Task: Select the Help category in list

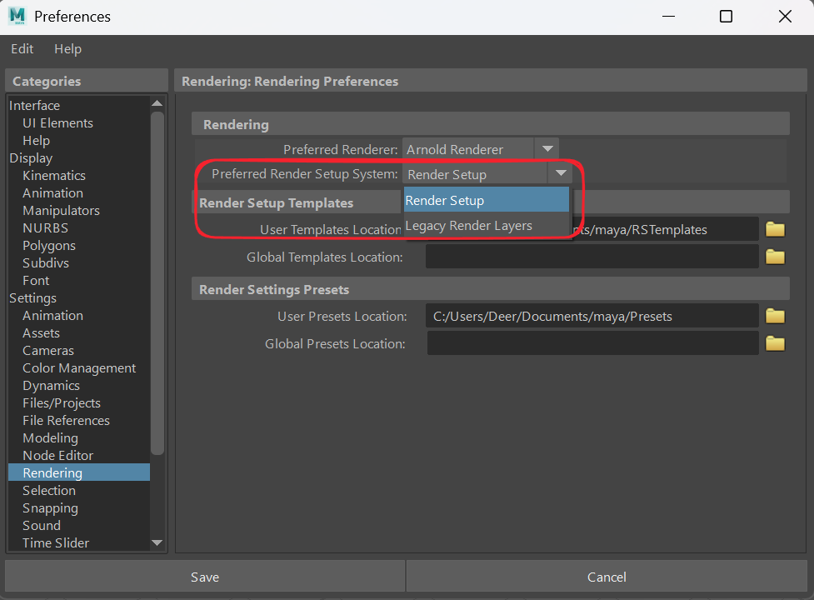Action: [x=37, y=141]
